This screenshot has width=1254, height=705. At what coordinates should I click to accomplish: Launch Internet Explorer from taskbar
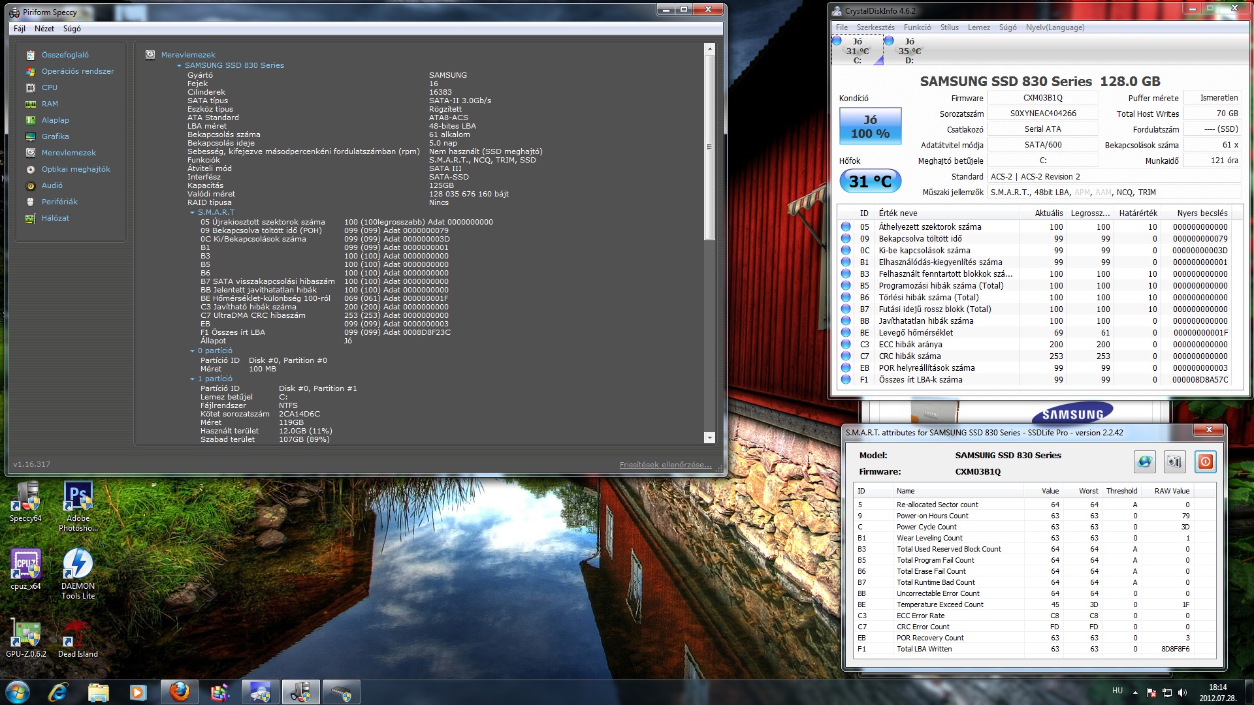pos(58,692)
